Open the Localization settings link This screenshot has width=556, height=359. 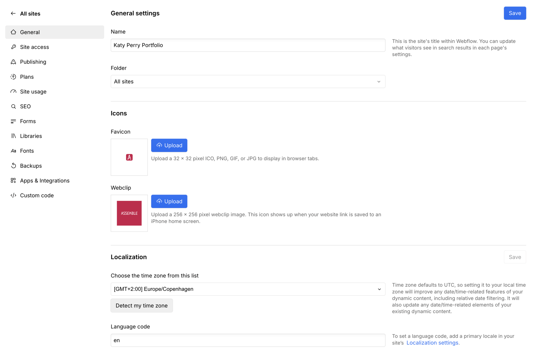[432, 343]
